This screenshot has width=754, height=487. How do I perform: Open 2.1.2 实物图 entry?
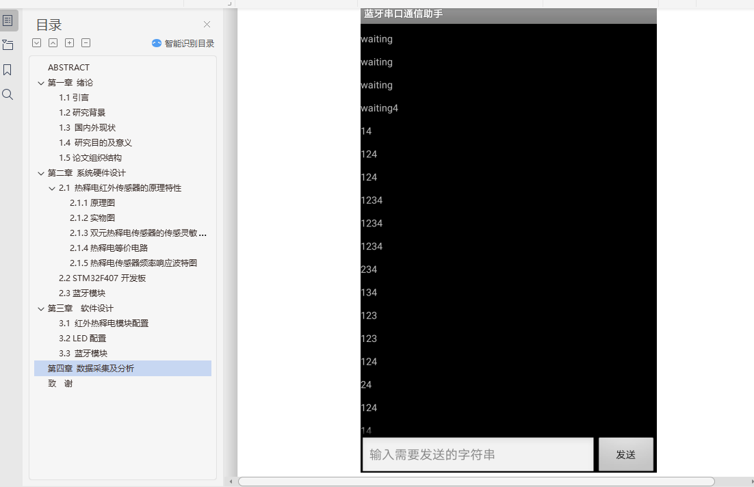point(92,218)
